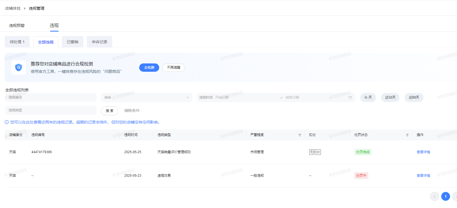Switch to the 违规预警 tab
The width and height of the screenshot is (457, 208).
click(x=17, y=25)
